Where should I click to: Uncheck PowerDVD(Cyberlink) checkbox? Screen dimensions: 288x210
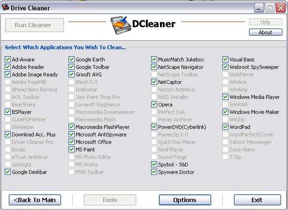[x=154, y=127]
